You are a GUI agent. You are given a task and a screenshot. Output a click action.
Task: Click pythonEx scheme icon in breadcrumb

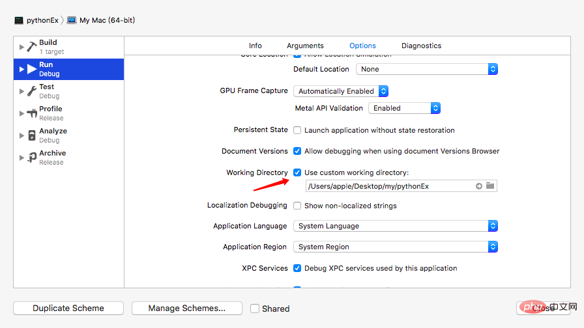click(19, 20)
